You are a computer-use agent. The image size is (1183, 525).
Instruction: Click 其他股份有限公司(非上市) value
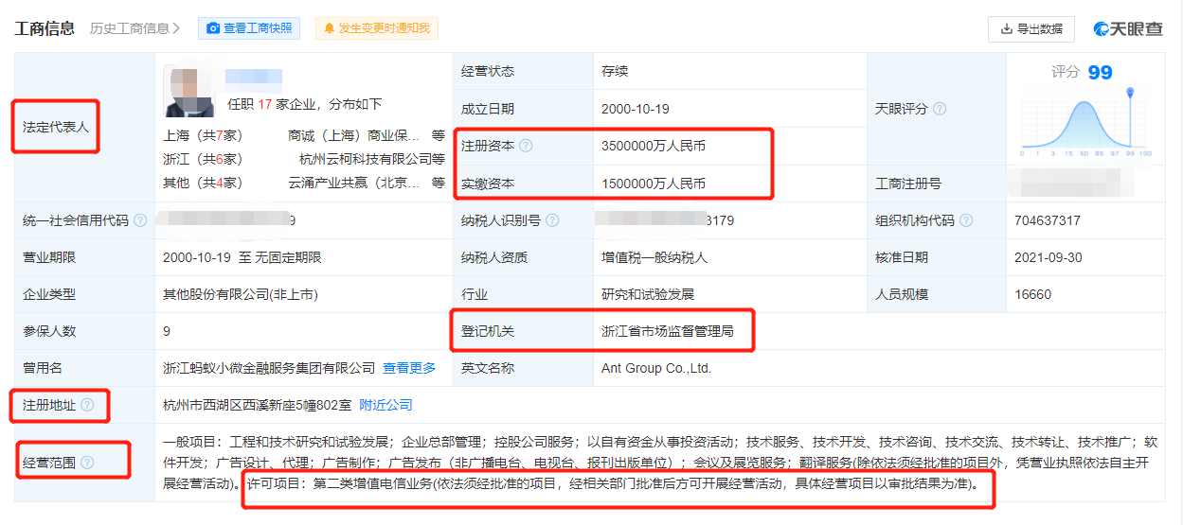241,294
